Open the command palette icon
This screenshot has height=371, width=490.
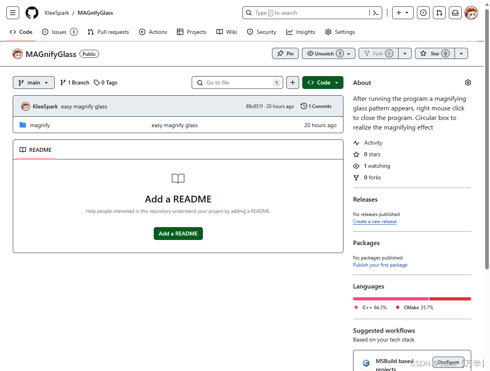375,13
